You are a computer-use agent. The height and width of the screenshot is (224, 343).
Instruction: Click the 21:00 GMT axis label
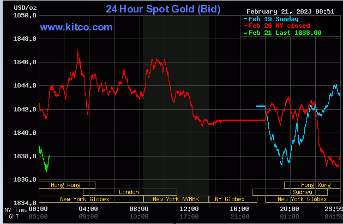[x=239, y=216]
